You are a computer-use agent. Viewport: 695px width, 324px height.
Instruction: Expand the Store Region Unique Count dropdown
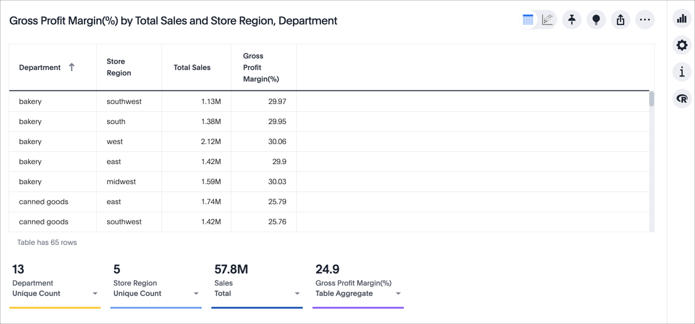click(196, 294)
